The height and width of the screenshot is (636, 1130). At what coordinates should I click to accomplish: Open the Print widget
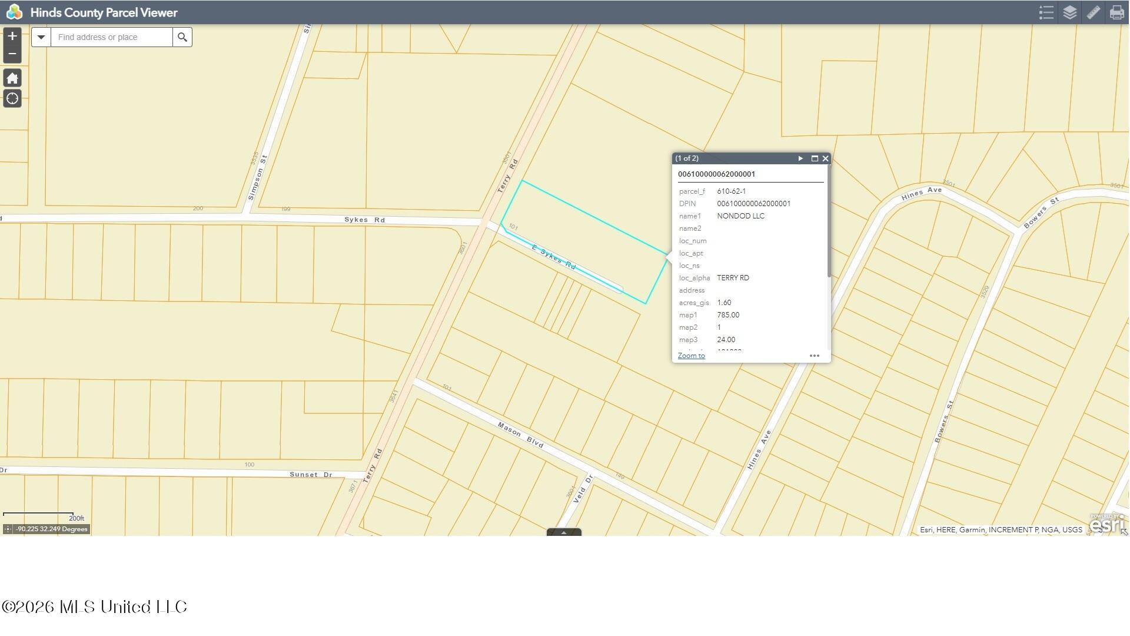pos(1116,12)
